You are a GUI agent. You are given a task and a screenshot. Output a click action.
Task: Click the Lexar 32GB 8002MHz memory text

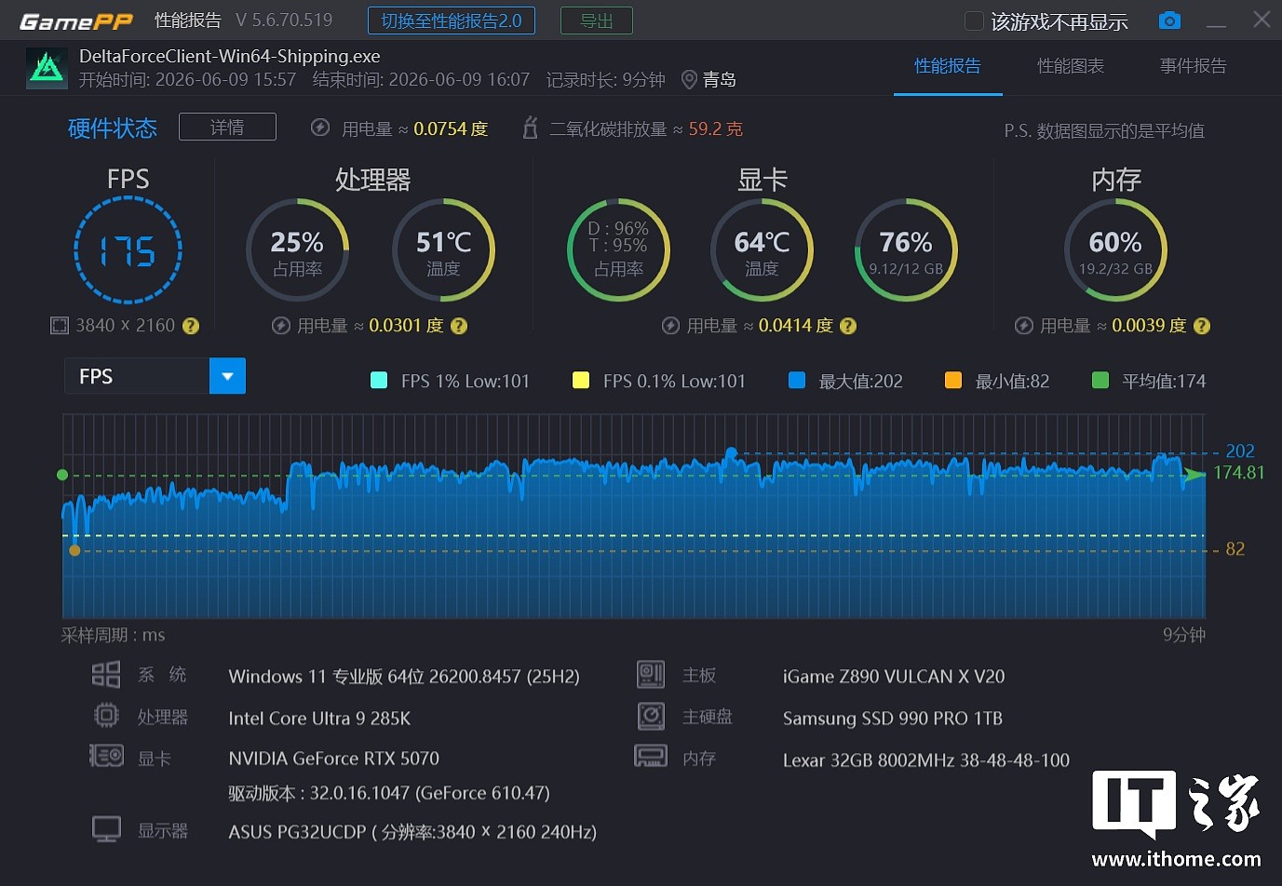point(926,760)
